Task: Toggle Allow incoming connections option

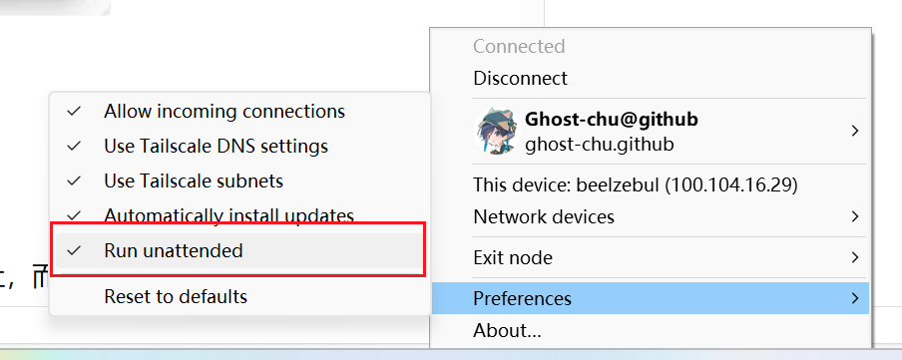Action: click(x=239, y=111)
